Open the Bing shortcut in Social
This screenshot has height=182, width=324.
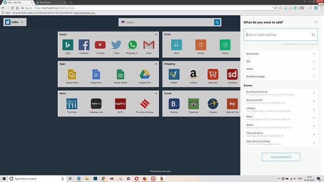coord(68,45)
